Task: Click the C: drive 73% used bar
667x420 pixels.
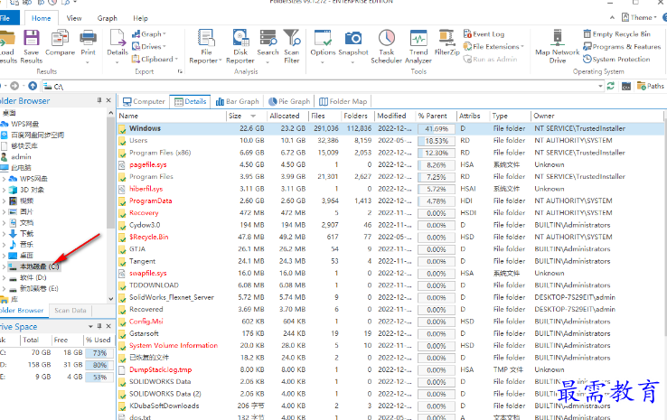Action: coord(99,353)
